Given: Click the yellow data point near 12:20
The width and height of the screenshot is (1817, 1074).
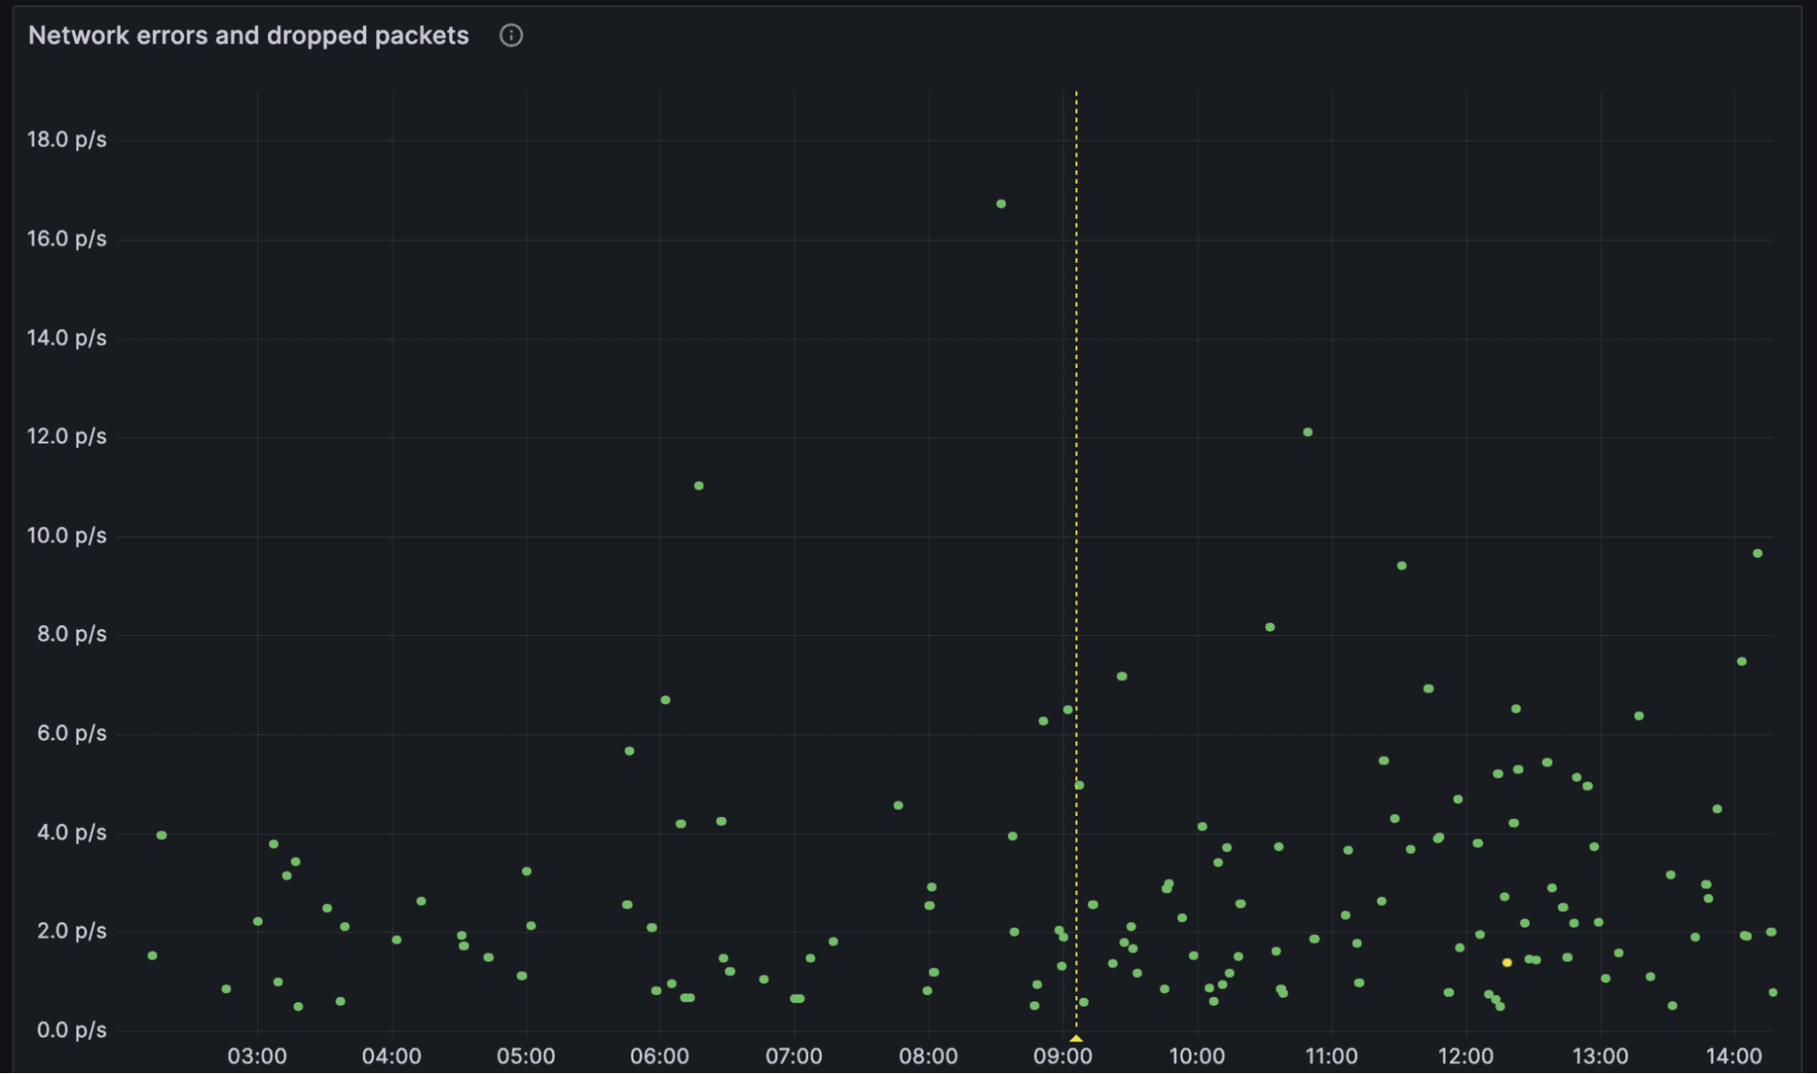Looking at the screenshot, I should 1508,962.
